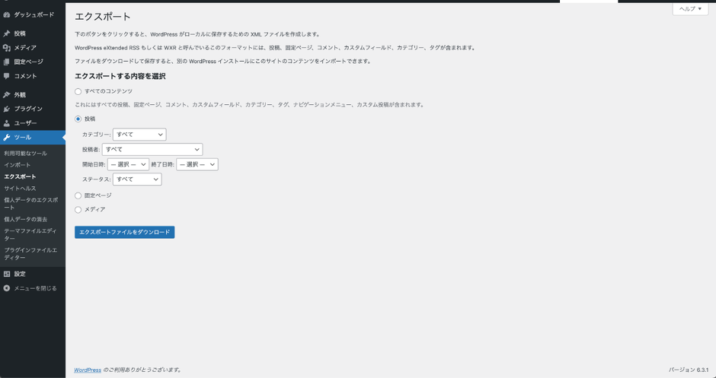Click the バージョン 6.3.1 text
The height and width of the screenshot is (378, 716).
[689, 370]
